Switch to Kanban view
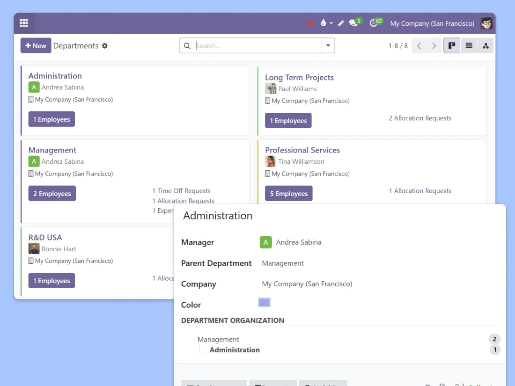Viewport: 515px width, 386px height. tap(452, 46)
